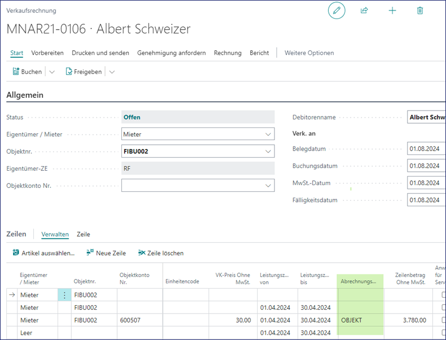Click the Freigeben release button
Screen dimensions: 446x340
click(83, 71)
